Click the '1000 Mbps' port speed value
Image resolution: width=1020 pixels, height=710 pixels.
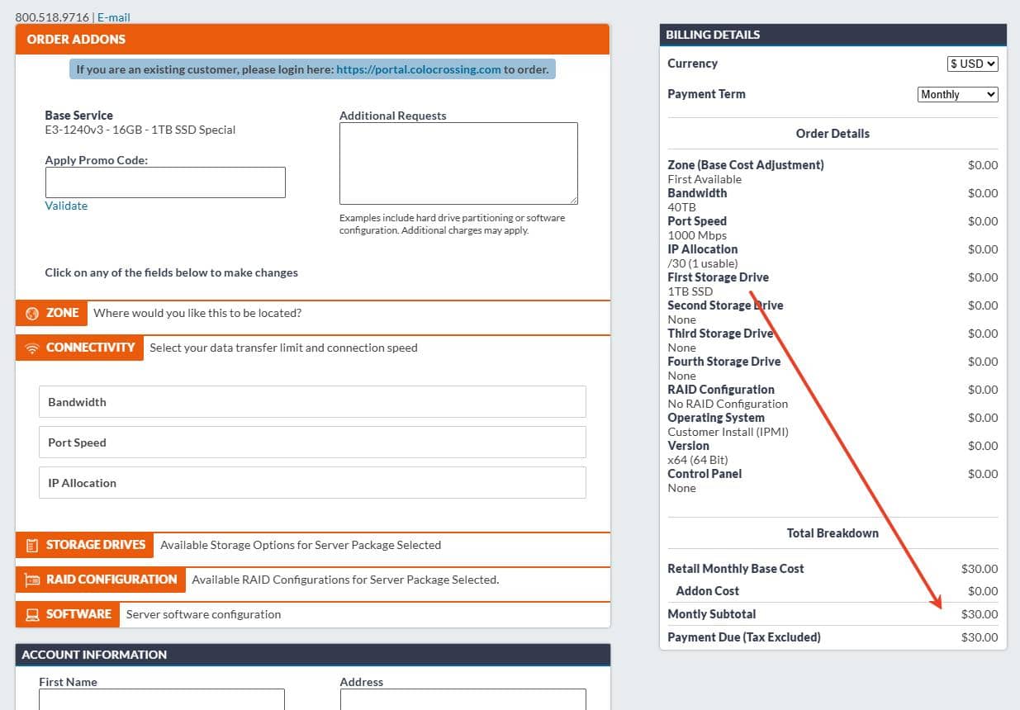[x=697, y=235]
